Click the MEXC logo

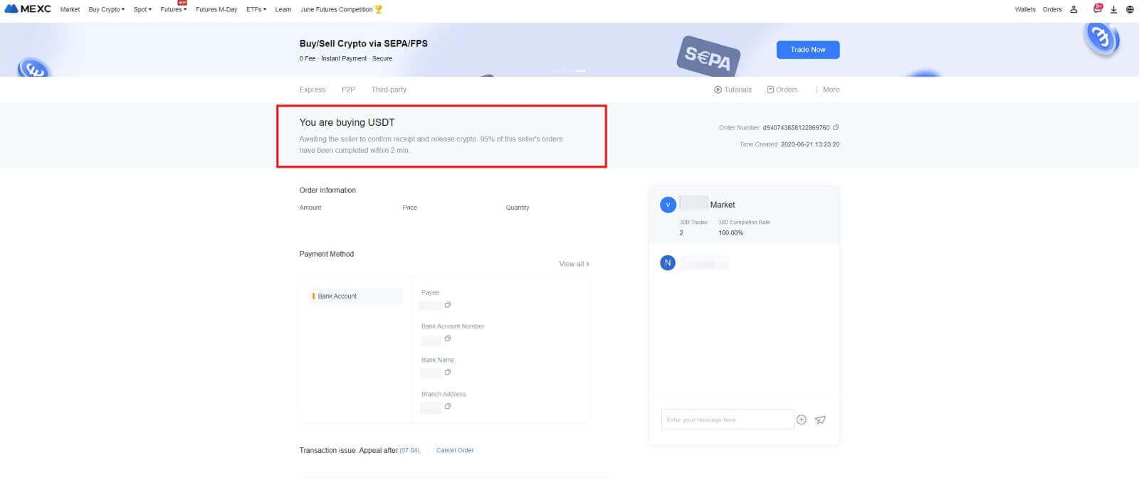tap(28, 9)
